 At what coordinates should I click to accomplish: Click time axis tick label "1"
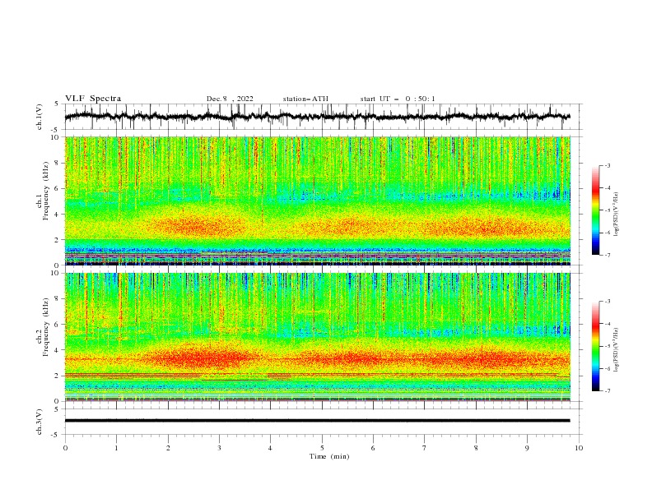pos(116,448)
